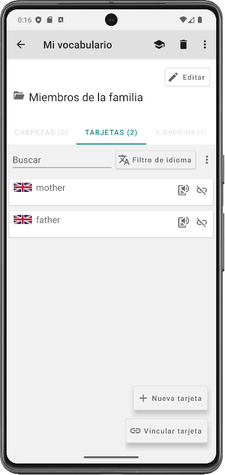This screenshot has width=225, height=475.
Task: Unlink the father card
Action: [x=202, y=222]
